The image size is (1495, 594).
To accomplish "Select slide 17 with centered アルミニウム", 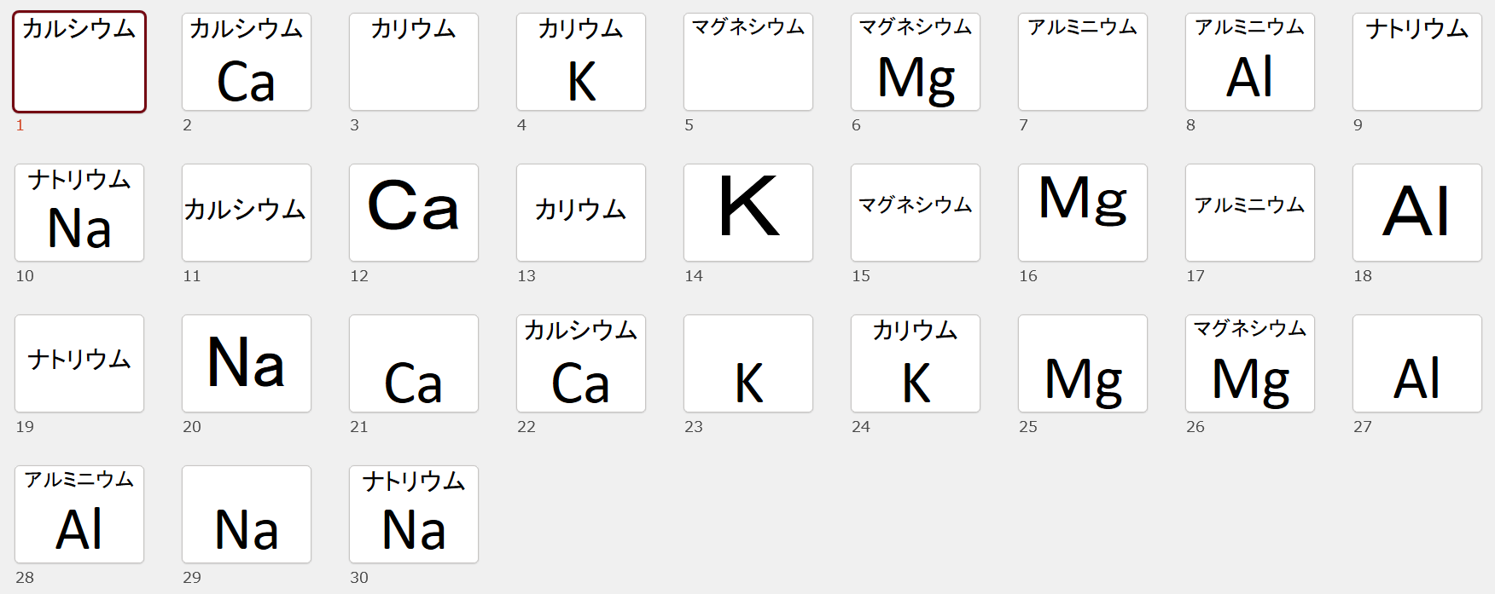I will click(1250, 213).
